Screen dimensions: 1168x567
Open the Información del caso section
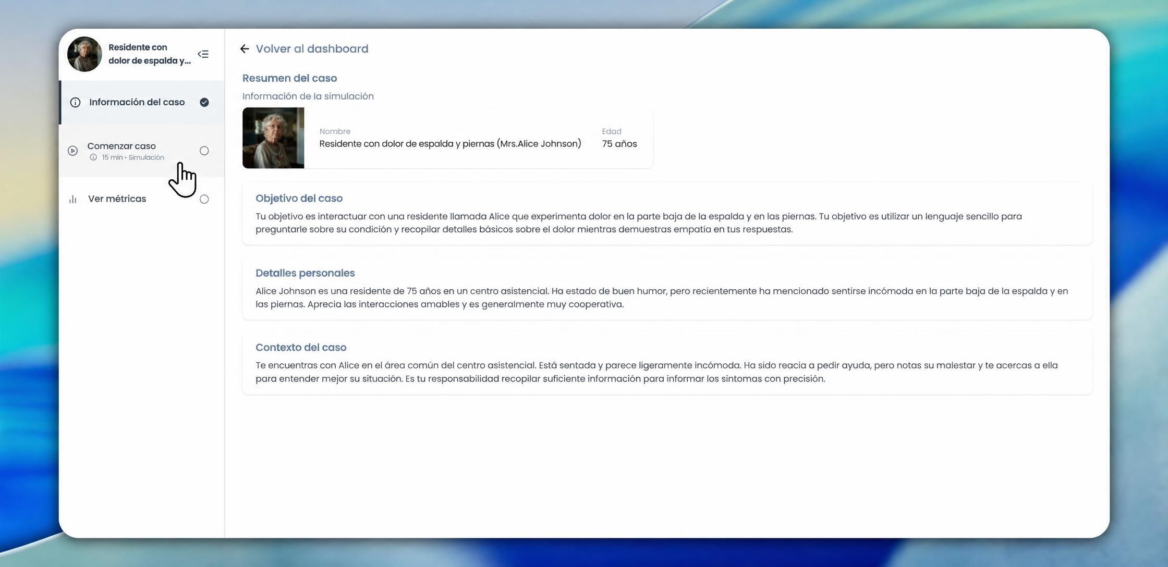(x=142, y=102)
